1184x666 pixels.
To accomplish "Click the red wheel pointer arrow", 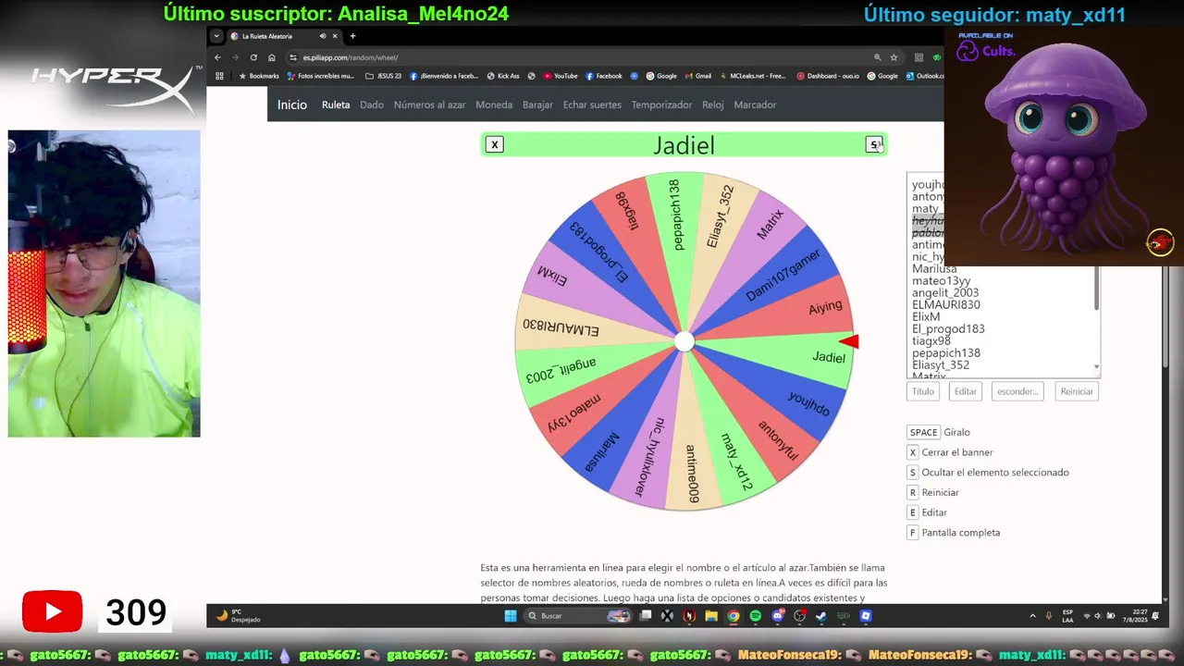I will point(849,342).
